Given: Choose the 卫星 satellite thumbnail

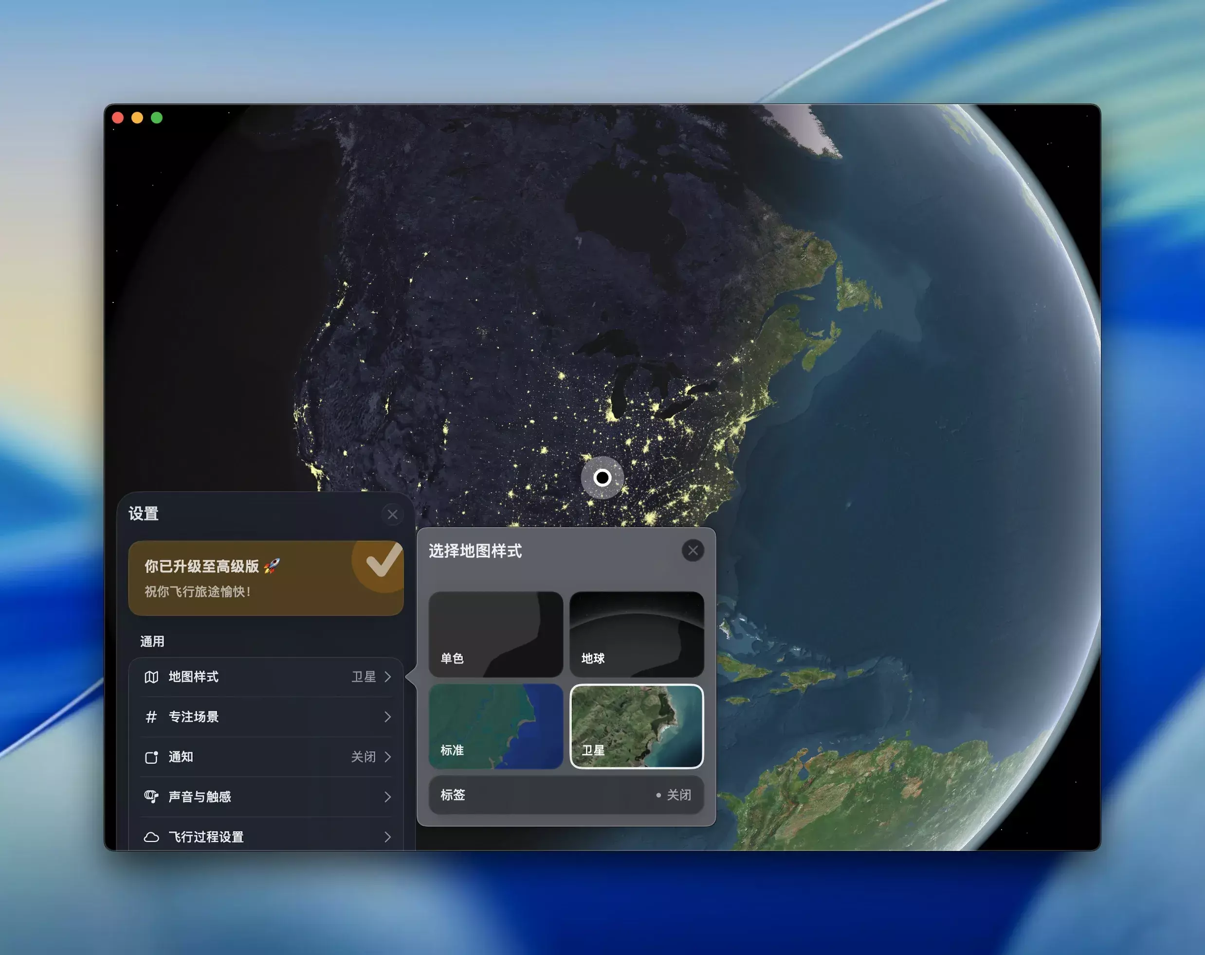Looking at the screenshot, I should (x=636, y=726).
